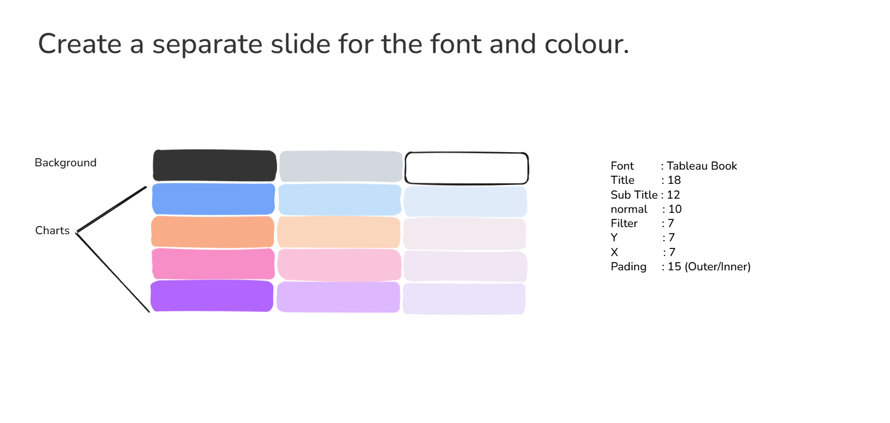Click the "Pading : 15 (Outer/Inner)" line
The height and width of the screenshot is (423, 890).
point(680,266)
